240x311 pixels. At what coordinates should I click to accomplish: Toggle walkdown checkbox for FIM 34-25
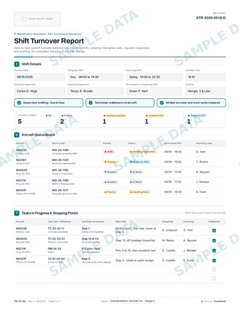point(214,251)
